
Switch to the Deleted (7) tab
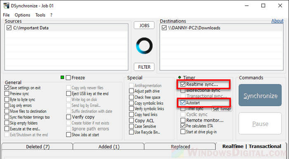[x=38, y=147]
